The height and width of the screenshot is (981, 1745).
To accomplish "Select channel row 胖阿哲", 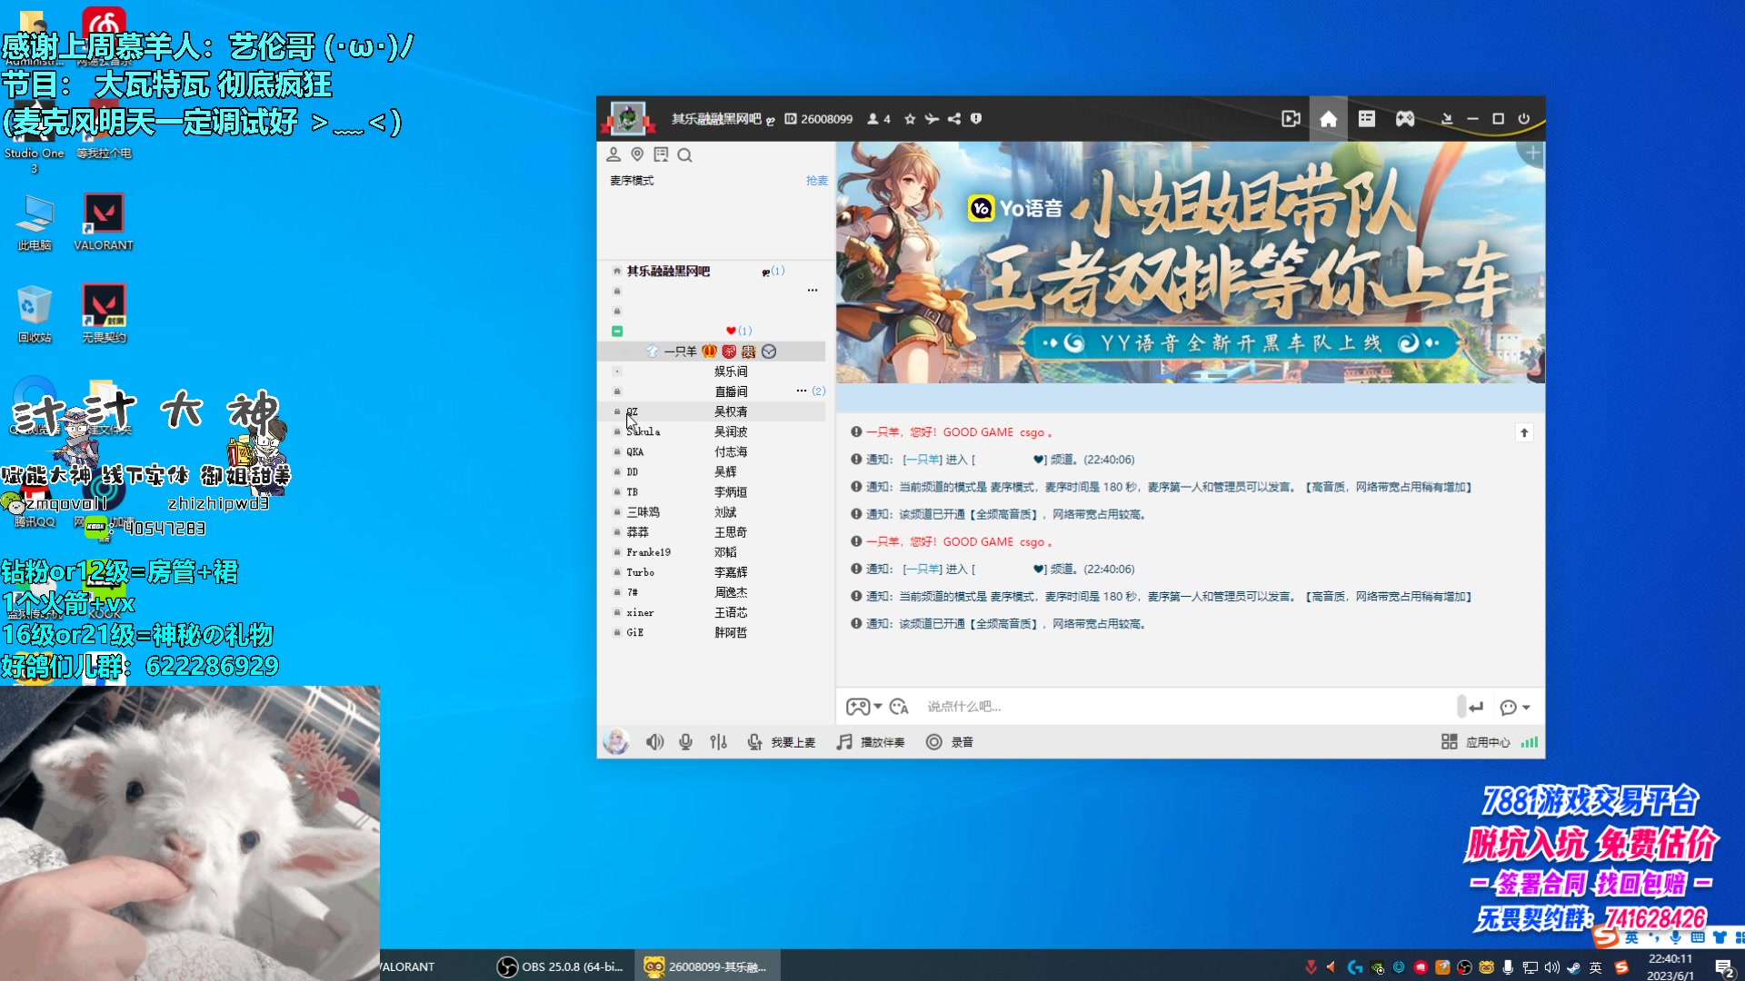I will [712, 632].
